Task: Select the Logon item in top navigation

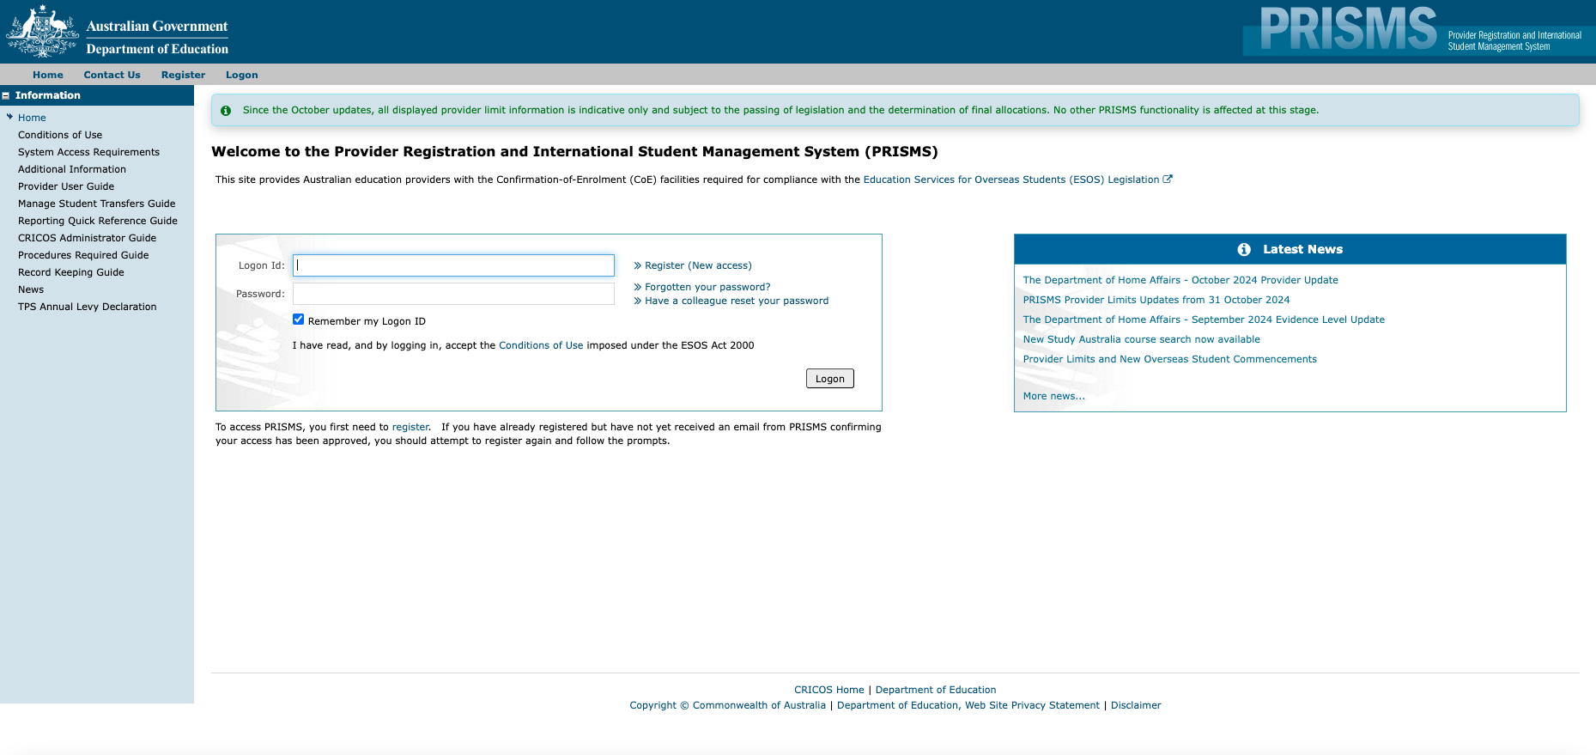Action: coord(241,75)
